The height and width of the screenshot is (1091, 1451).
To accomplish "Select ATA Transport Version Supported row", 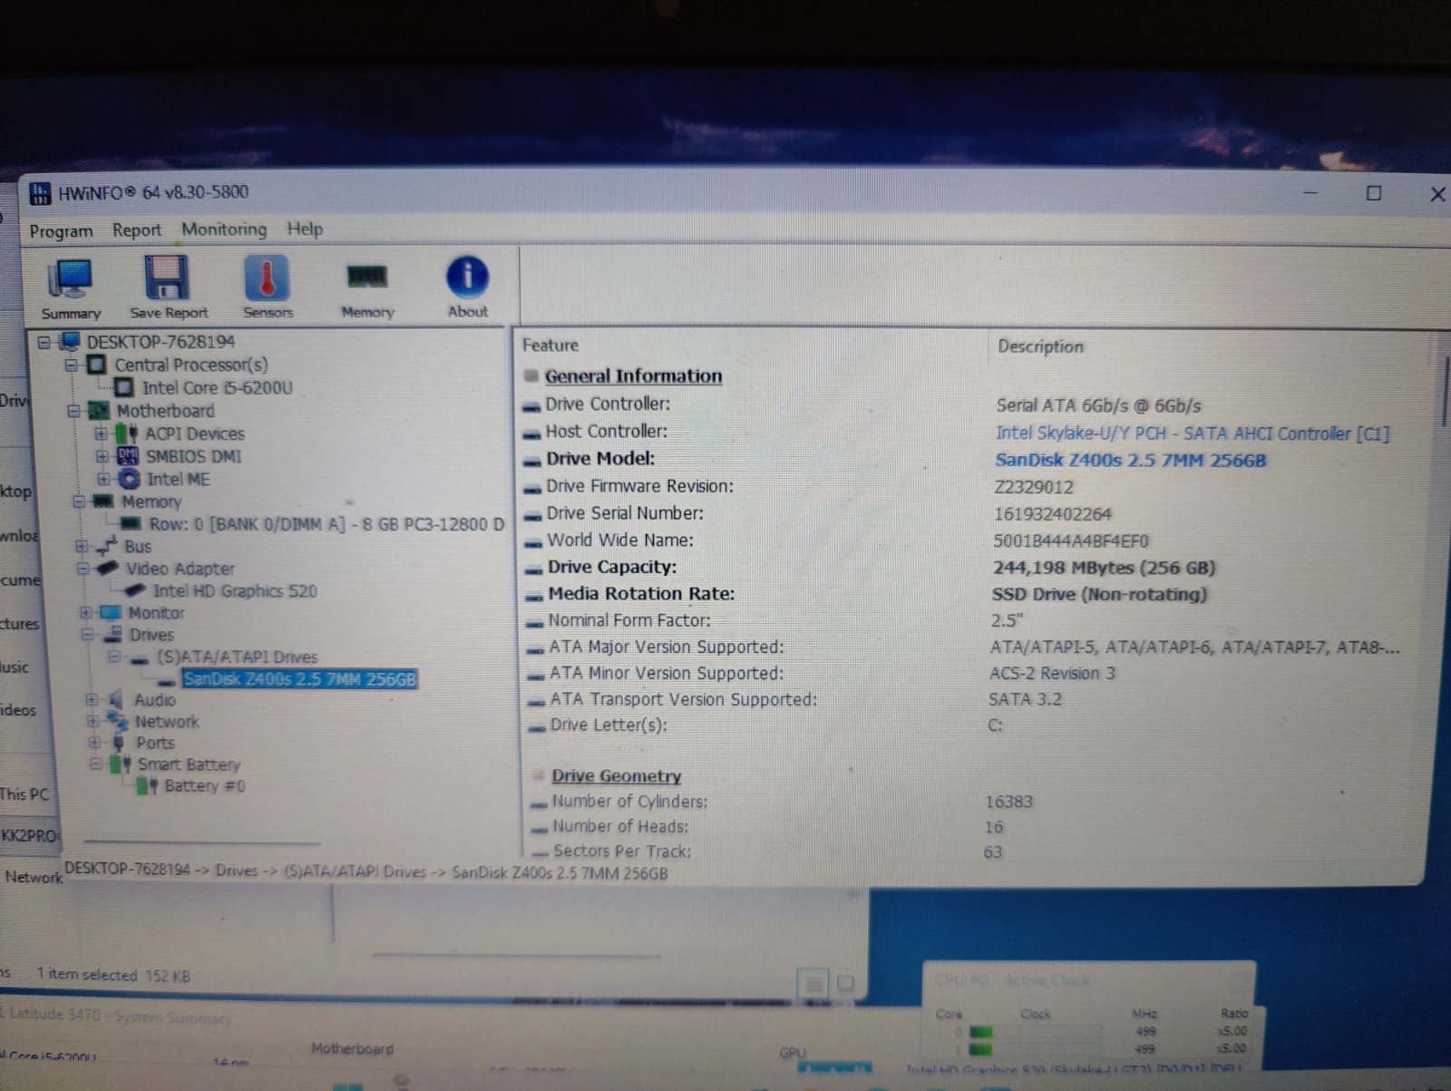I will coord(961,699).
